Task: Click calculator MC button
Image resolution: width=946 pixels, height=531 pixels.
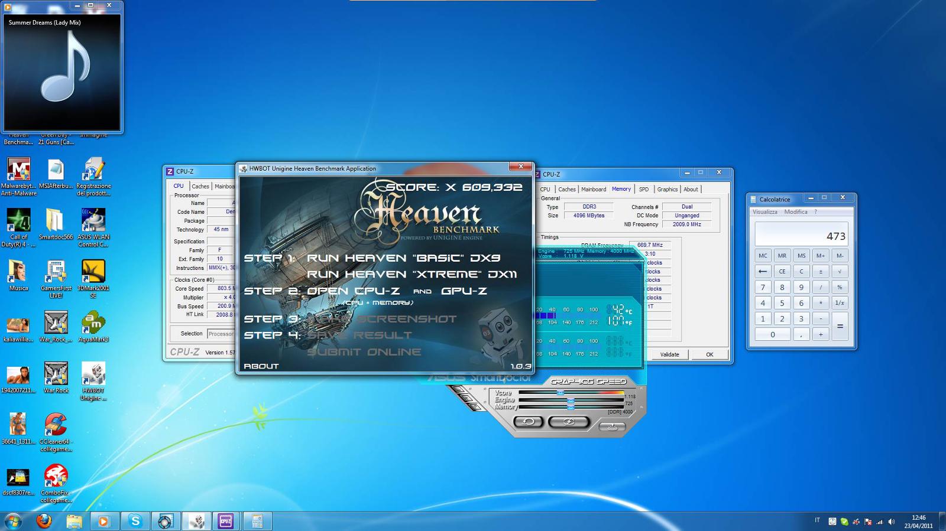Action: coord(763,256)
